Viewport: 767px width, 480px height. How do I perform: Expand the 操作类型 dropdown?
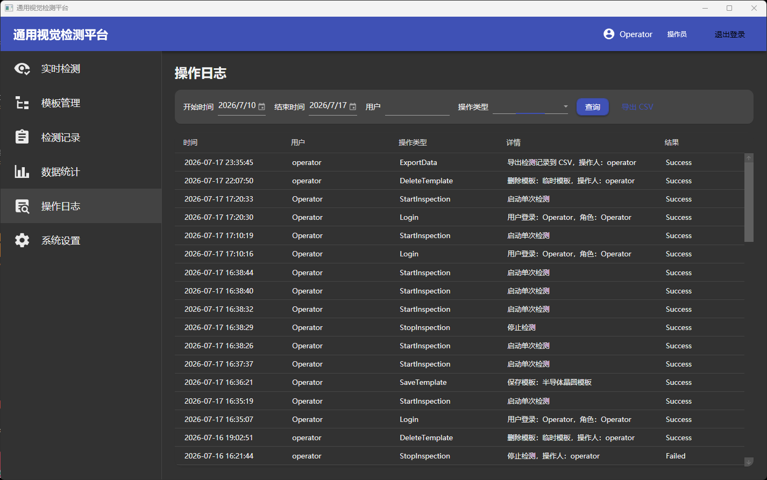(x=565, y=106)
